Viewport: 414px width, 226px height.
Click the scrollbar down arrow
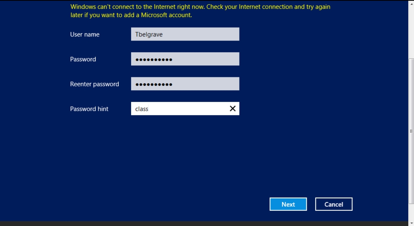(x=411, y=223)
